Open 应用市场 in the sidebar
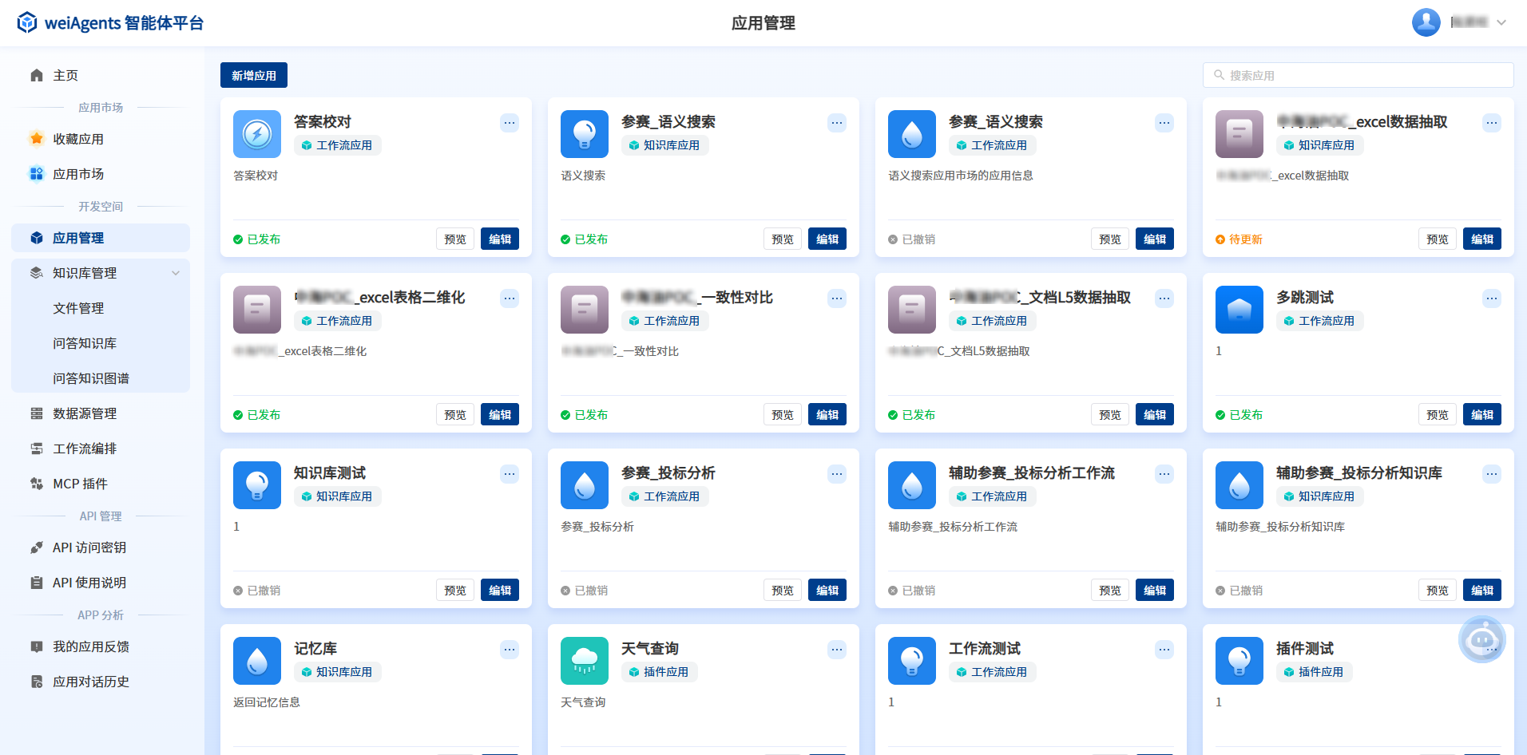 (78, 174)
